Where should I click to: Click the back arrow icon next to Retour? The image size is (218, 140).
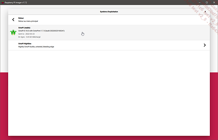pyautogui.click(x=13, y=20)
